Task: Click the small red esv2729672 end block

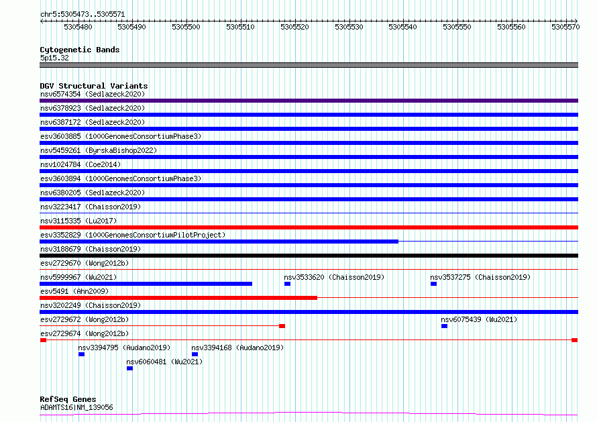Action: pyautogui.click(x=282, y=326)
